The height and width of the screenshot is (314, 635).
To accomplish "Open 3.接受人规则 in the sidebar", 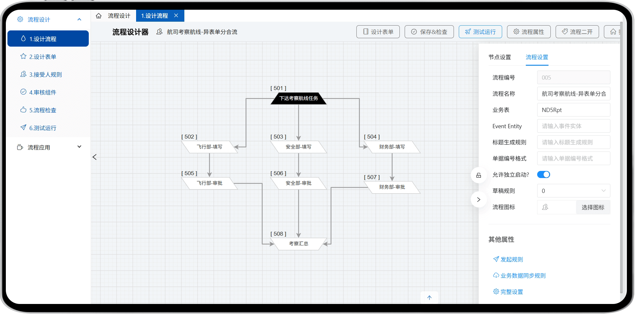I will pos(45,74).
